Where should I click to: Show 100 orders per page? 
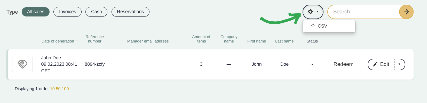point(65,89)
